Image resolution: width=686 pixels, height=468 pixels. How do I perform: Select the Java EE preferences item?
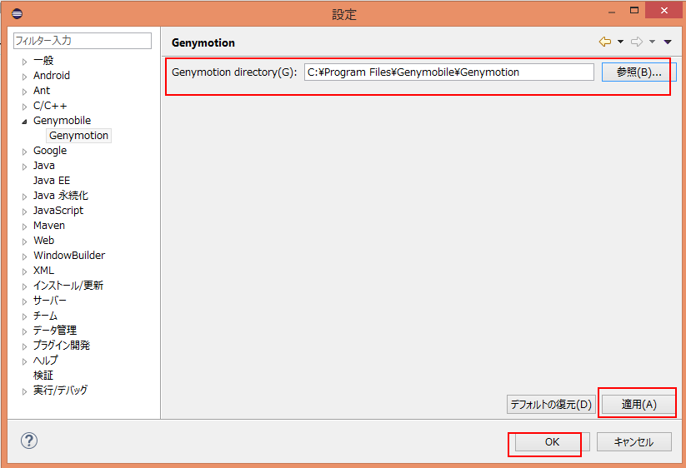(52, 181)
